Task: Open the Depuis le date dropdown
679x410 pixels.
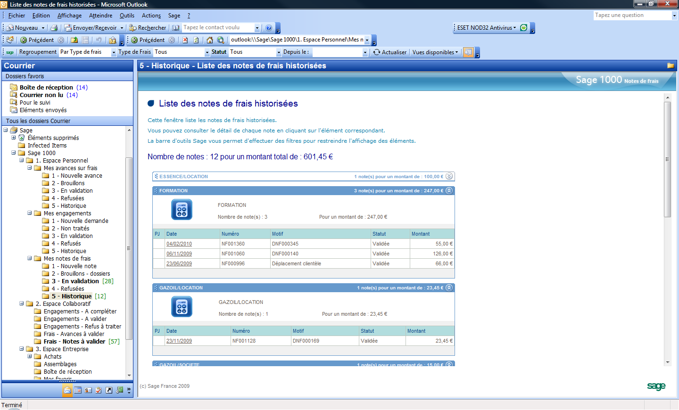Action: tap(365, 52)
